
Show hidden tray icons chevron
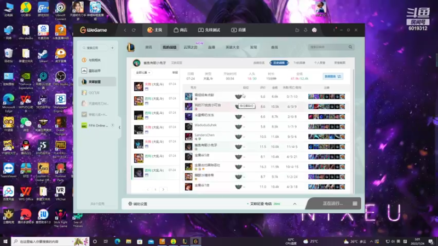tap(371, 241)
